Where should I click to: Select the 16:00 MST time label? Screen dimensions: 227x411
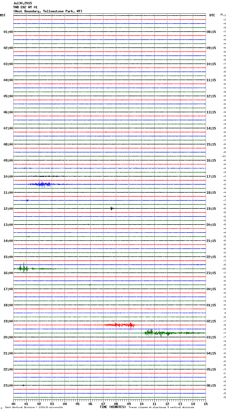coord(8,273)
